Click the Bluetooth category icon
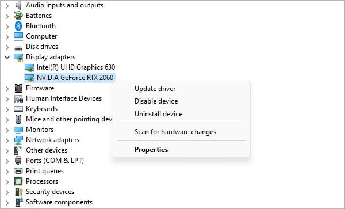 point(18,26)
